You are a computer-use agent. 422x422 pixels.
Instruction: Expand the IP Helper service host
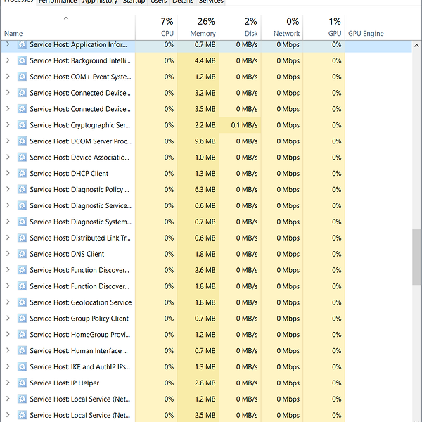click(x=8, y=383)
